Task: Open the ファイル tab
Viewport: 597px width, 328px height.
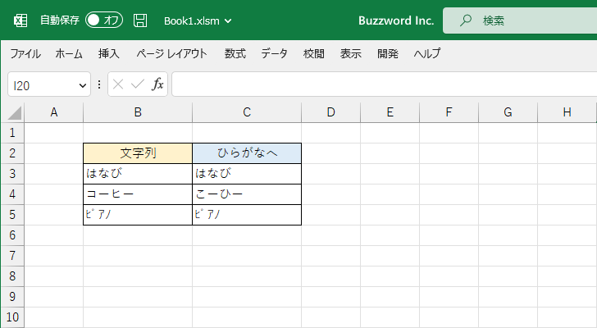Action: 25,53
